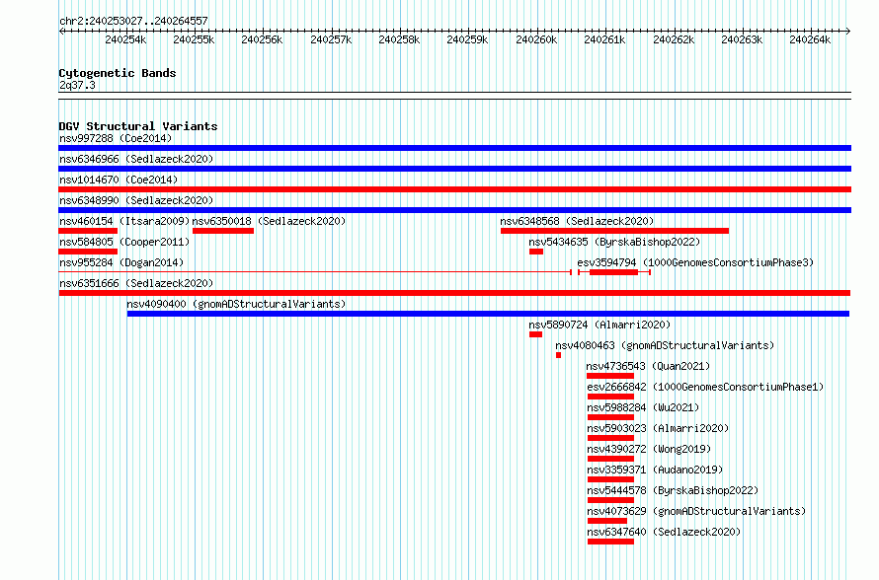Click the red bar under nsv4736543
The image size is (879, 580).
610,376
